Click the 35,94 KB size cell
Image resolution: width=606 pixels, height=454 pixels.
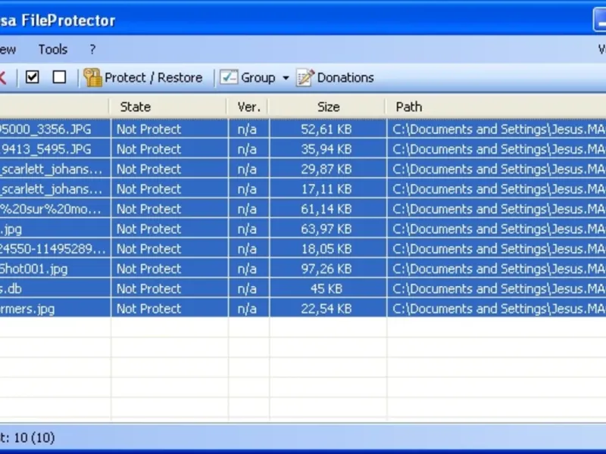[326, 149]
